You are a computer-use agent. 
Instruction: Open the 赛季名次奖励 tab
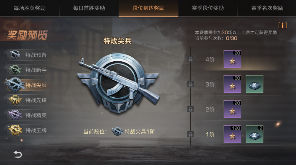click(x=267, y=8)
